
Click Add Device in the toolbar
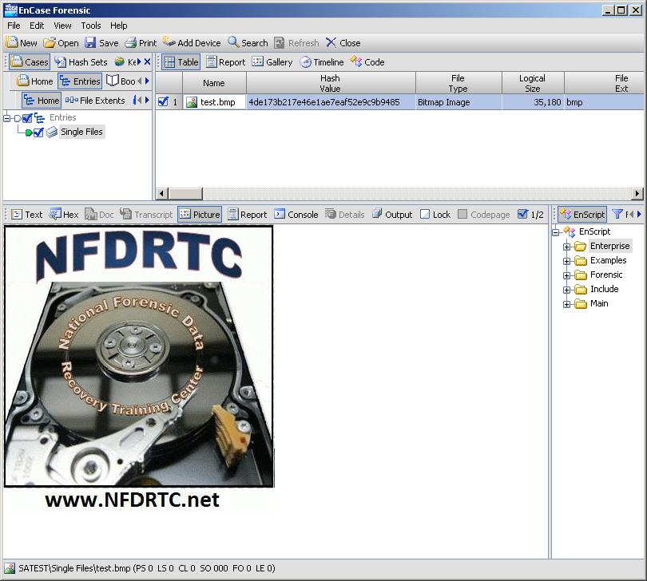192,42
